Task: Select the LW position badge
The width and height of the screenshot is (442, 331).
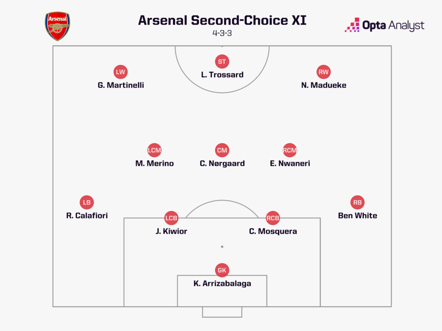Action: point(120,72)
